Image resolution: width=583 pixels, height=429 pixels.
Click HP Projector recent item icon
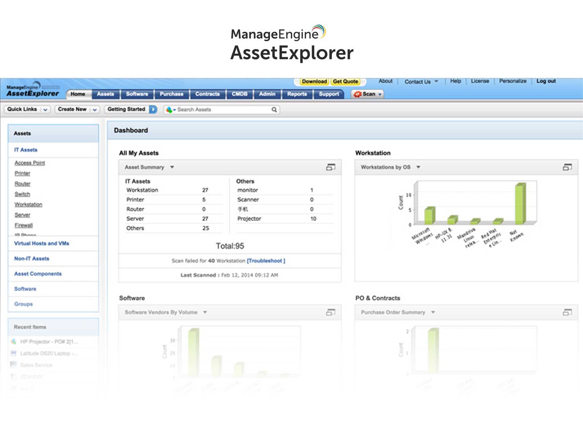click(x=13, y=342)
